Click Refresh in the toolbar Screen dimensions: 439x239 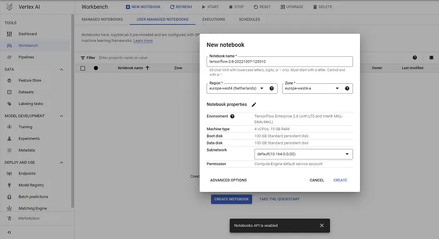(x=181, y=7)
